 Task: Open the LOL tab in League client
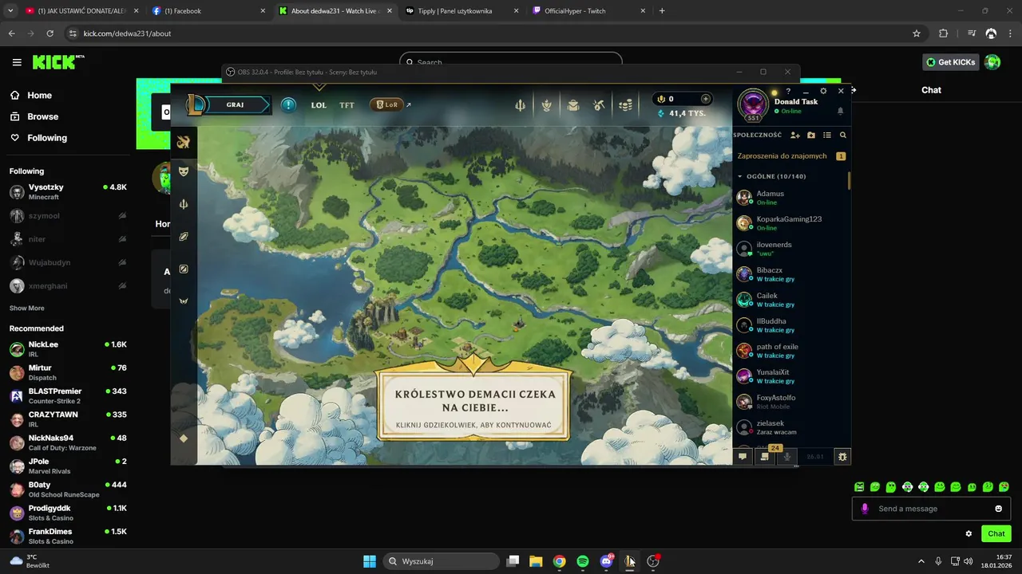319,105
